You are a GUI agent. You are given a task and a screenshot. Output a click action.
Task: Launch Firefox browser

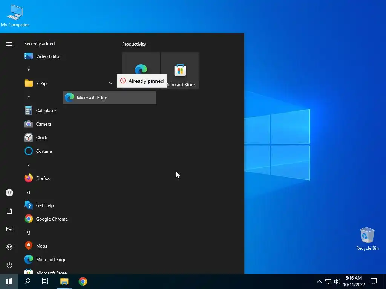[69, 178]
